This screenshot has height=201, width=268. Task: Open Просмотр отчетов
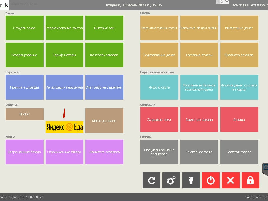[x=239, y=55]
